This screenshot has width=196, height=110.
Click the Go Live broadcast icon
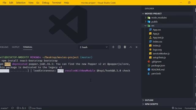(173, 108)
